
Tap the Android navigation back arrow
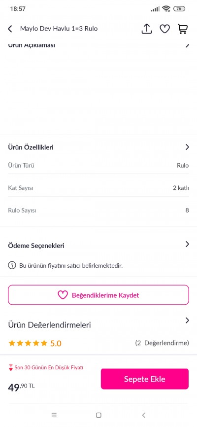(144, 415)
